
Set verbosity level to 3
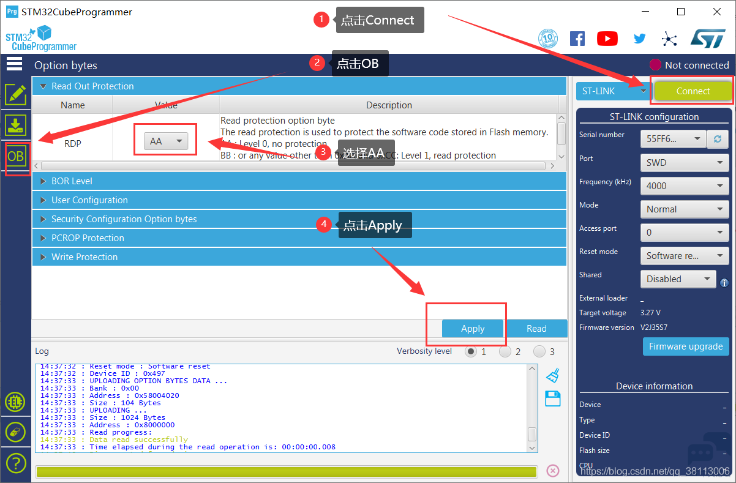[539, 351]
